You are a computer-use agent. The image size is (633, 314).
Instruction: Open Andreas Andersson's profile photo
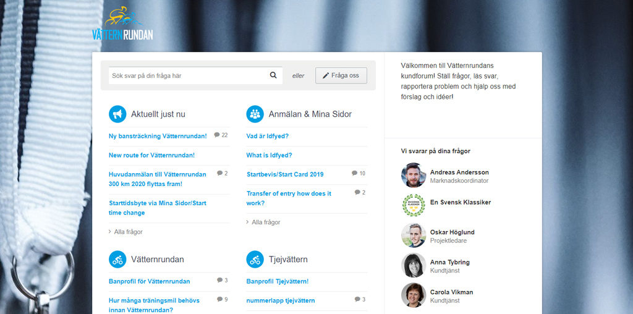[414, 175]
